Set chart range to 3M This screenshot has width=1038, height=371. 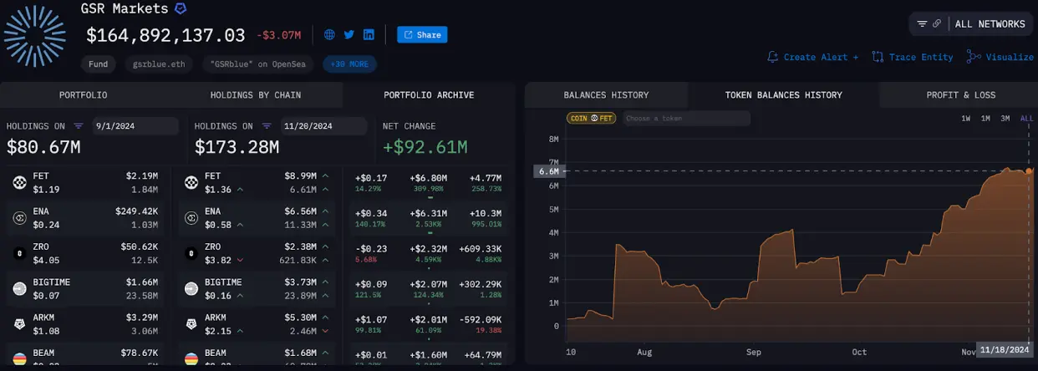[1005, 119]
